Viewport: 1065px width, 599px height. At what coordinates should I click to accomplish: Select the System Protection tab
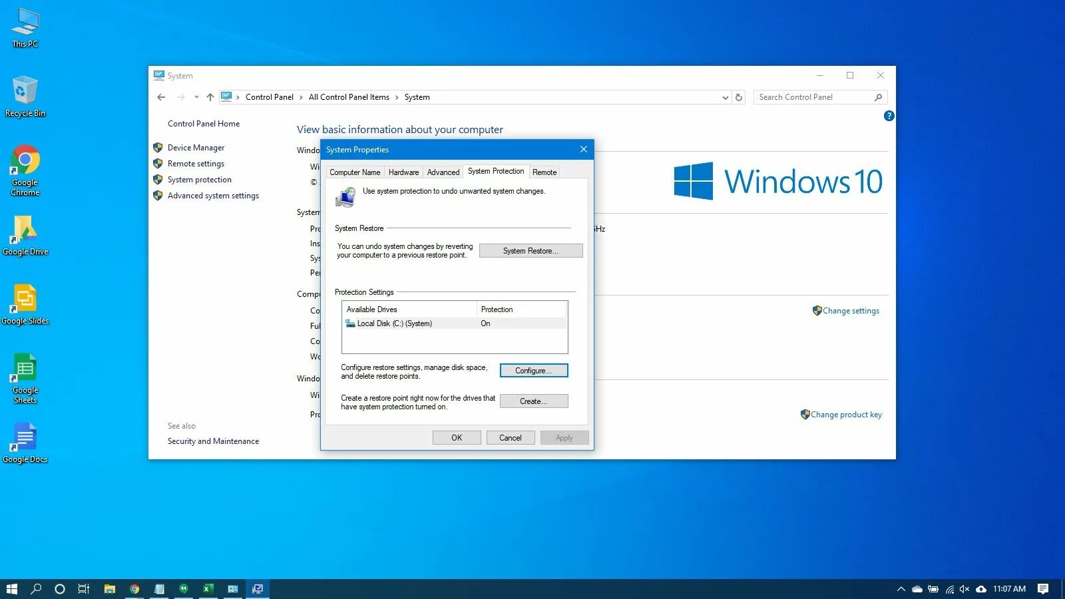(496, 171)
